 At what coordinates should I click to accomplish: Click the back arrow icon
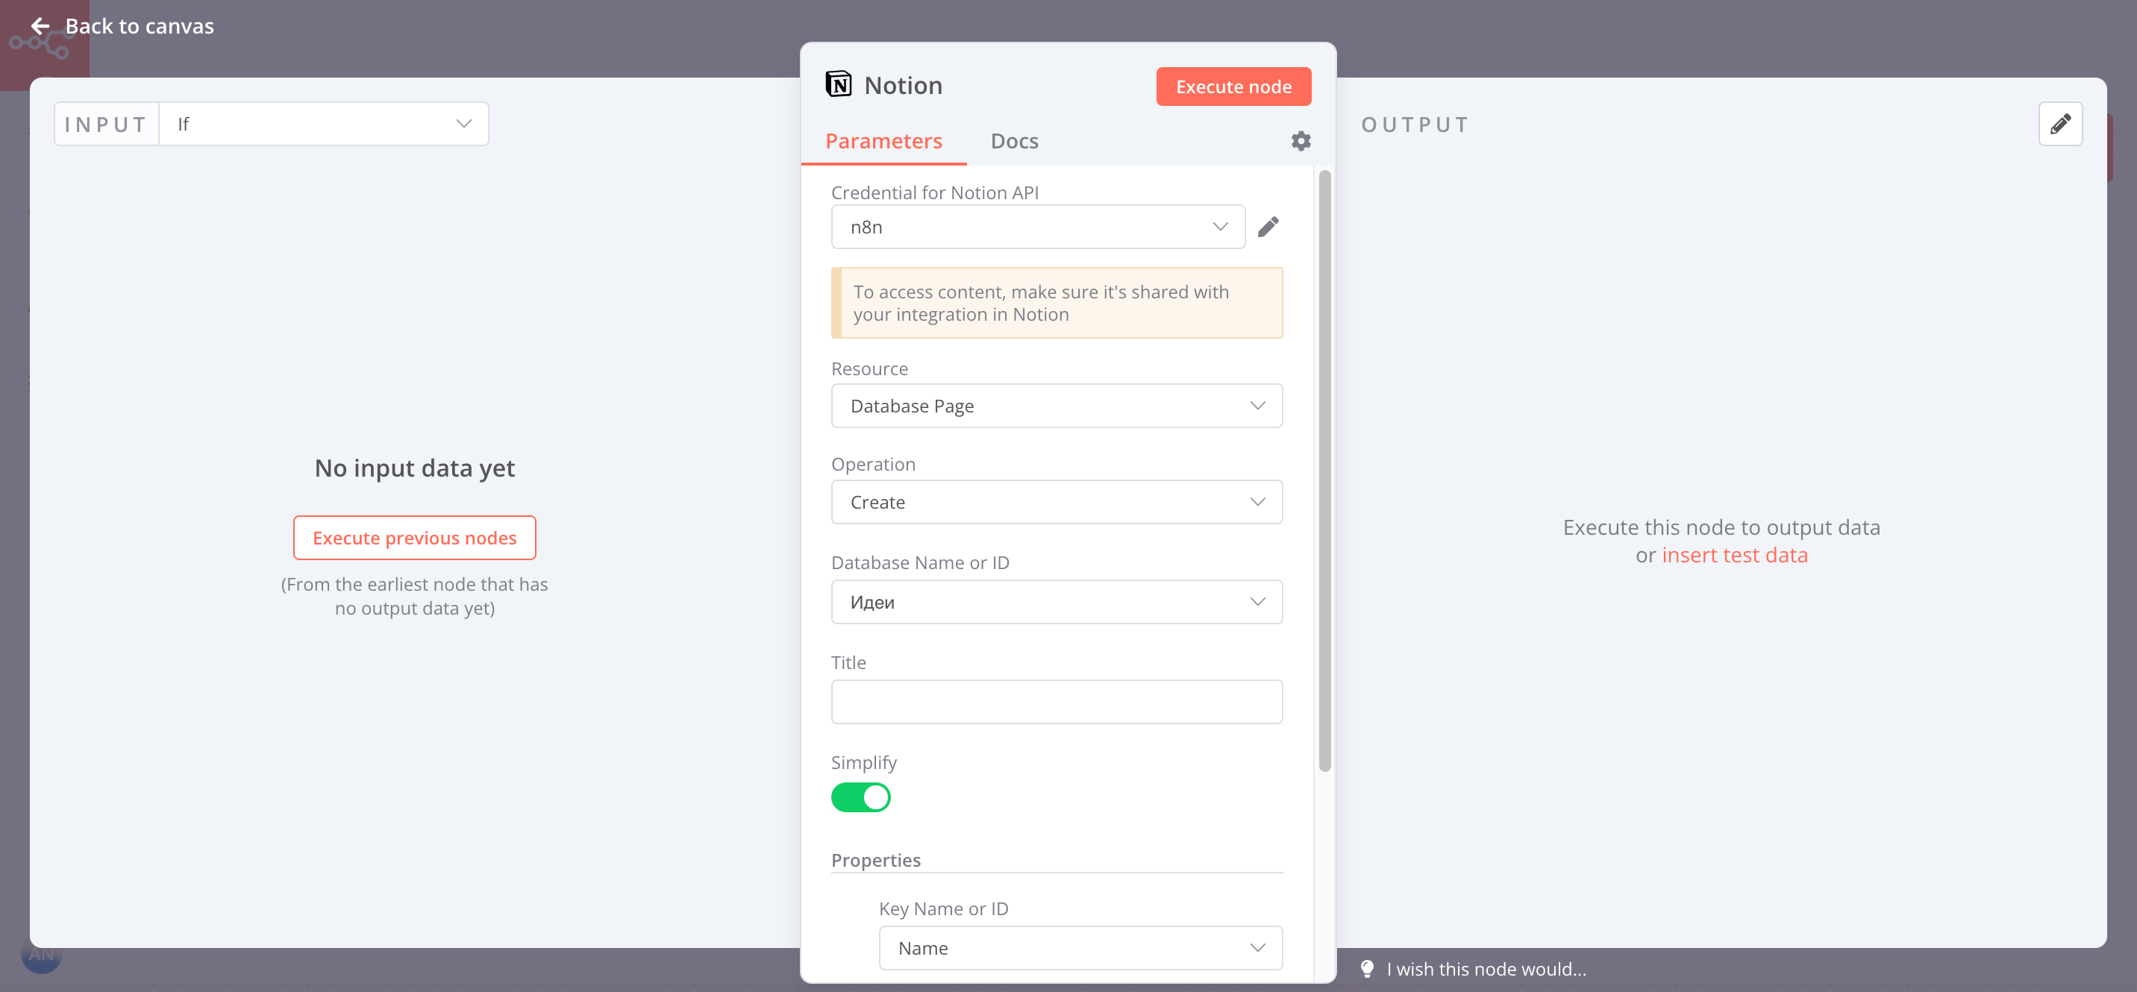tap(40, 27)
